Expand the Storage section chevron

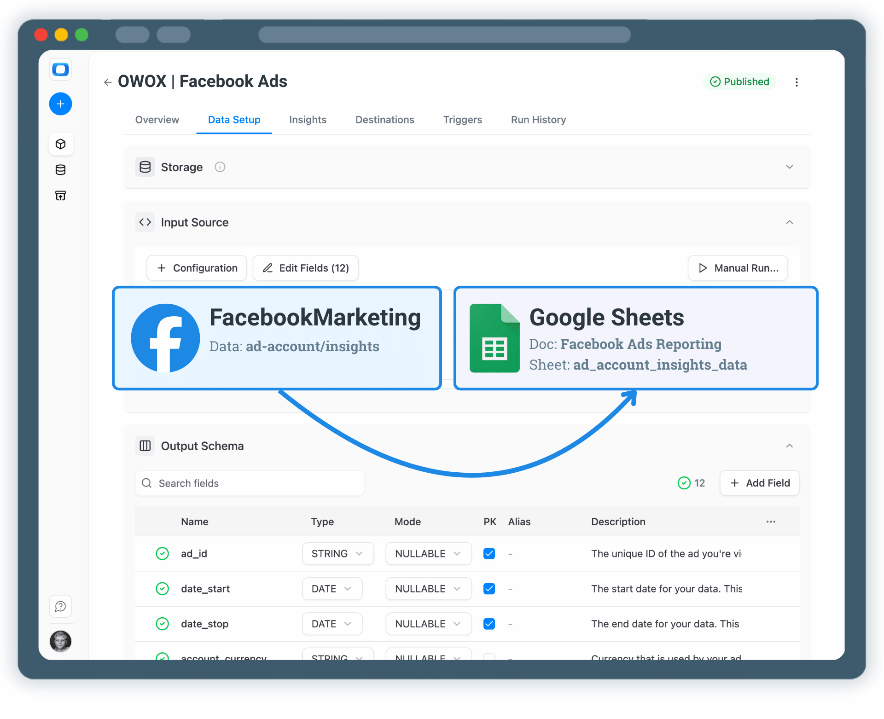point(790,167)
